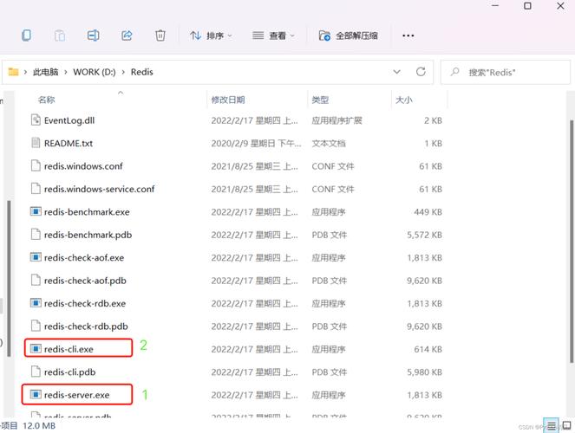Select the redis-check-rdb.pdb file icon
The width and height of the screenshot is (575, 433).
36,326
